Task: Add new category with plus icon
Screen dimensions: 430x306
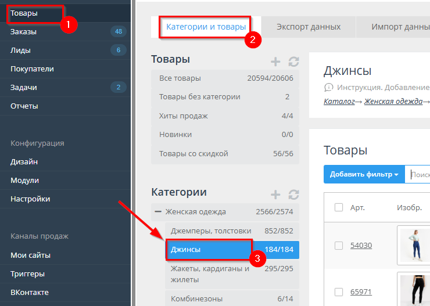Action: [x=275, y=195]
